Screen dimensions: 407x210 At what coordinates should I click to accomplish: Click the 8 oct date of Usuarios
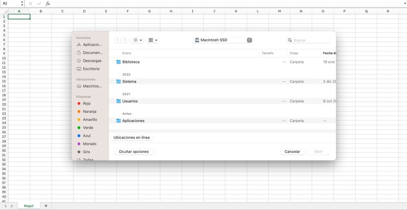point(330,101)
